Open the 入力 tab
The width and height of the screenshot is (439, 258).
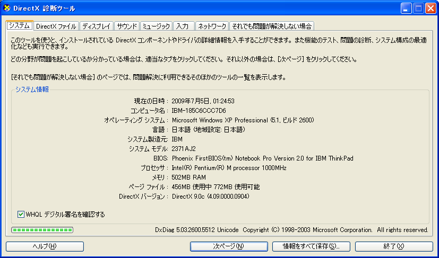(184, 26)
